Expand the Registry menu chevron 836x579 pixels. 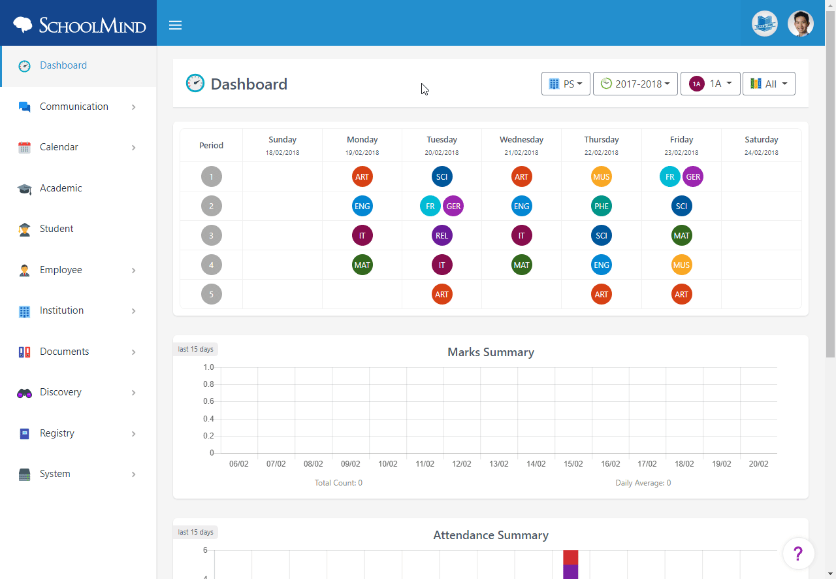[133, 434]
